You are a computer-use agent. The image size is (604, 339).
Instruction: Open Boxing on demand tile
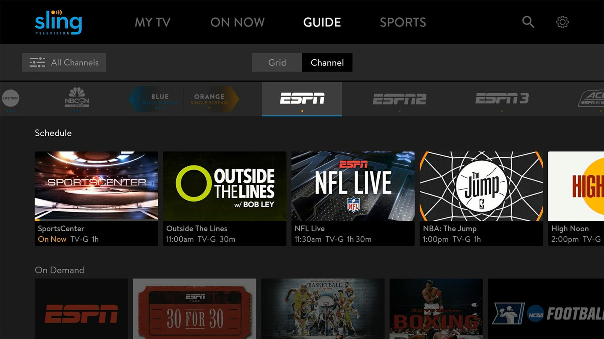[x=436, y=309]
